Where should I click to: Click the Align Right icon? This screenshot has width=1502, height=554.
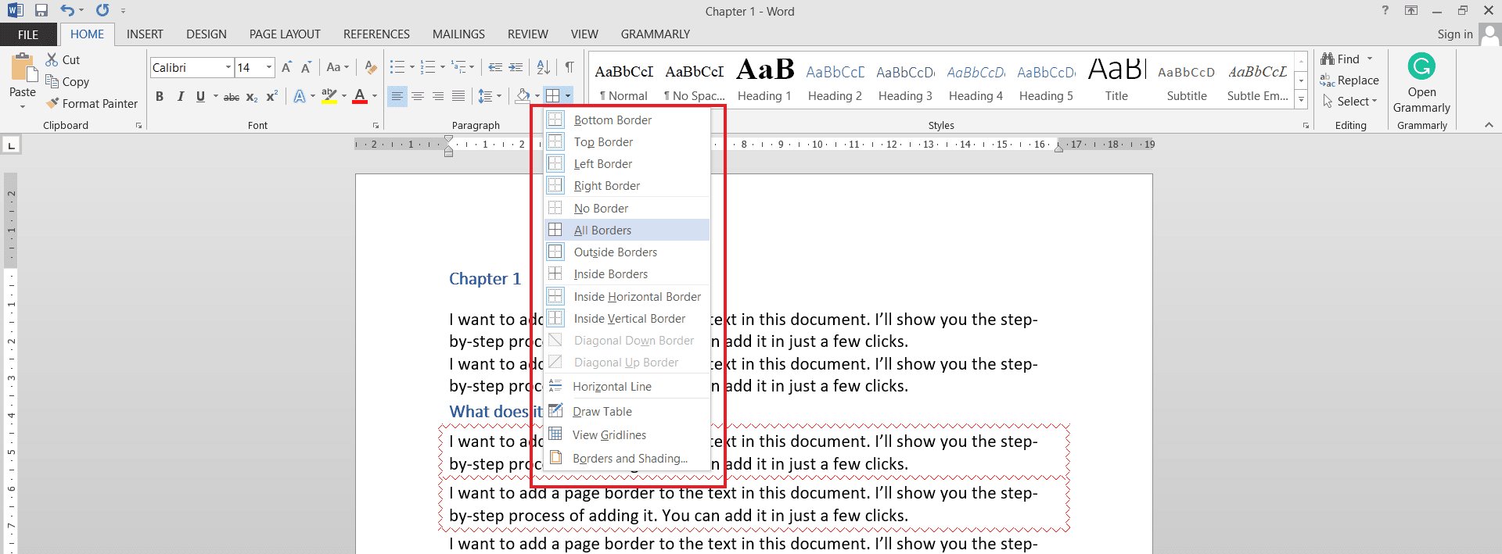pos(438,96)
